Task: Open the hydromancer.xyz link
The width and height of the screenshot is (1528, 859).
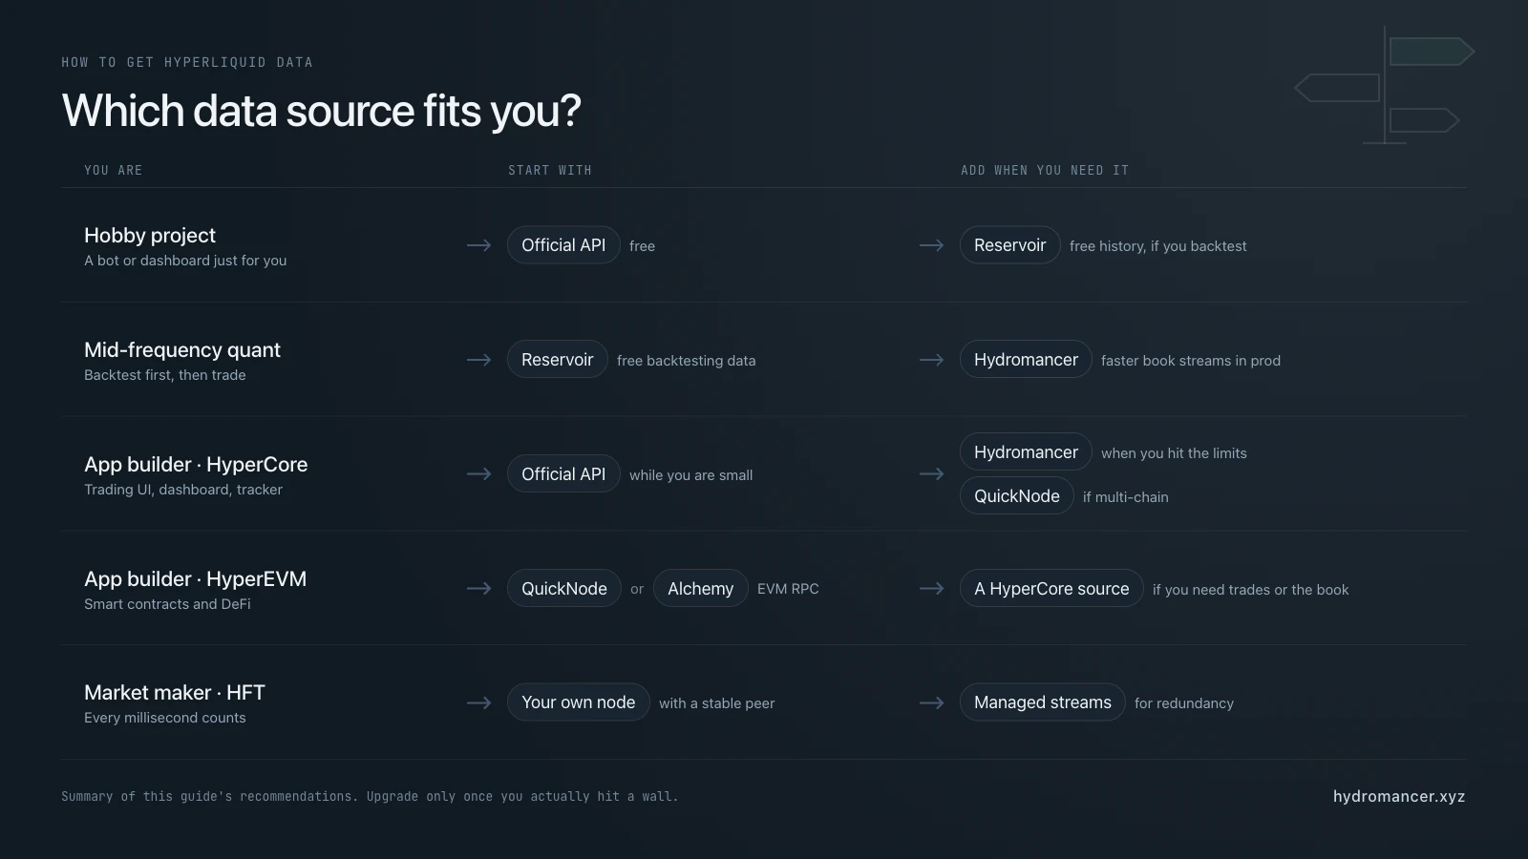Action: [x=1399, y=796]
